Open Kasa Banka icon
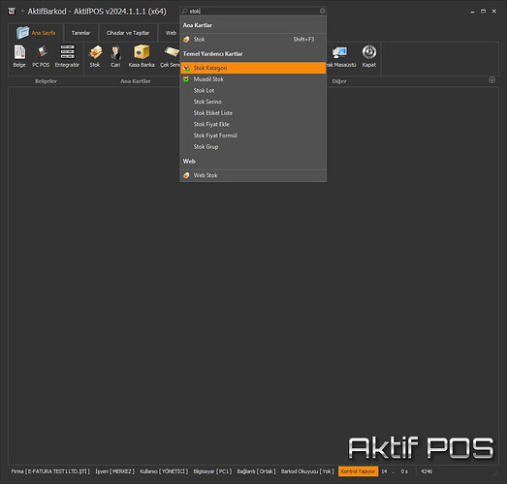This screenshot has height=484, width=507. 142,56
